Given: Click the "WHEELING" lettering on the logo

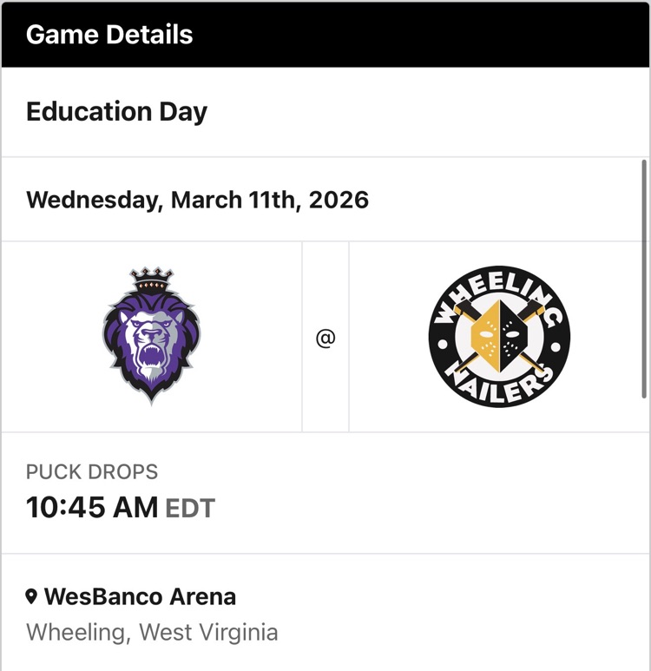Looking at the screenshot, I should pyautogui.click(x=499, y=286).
